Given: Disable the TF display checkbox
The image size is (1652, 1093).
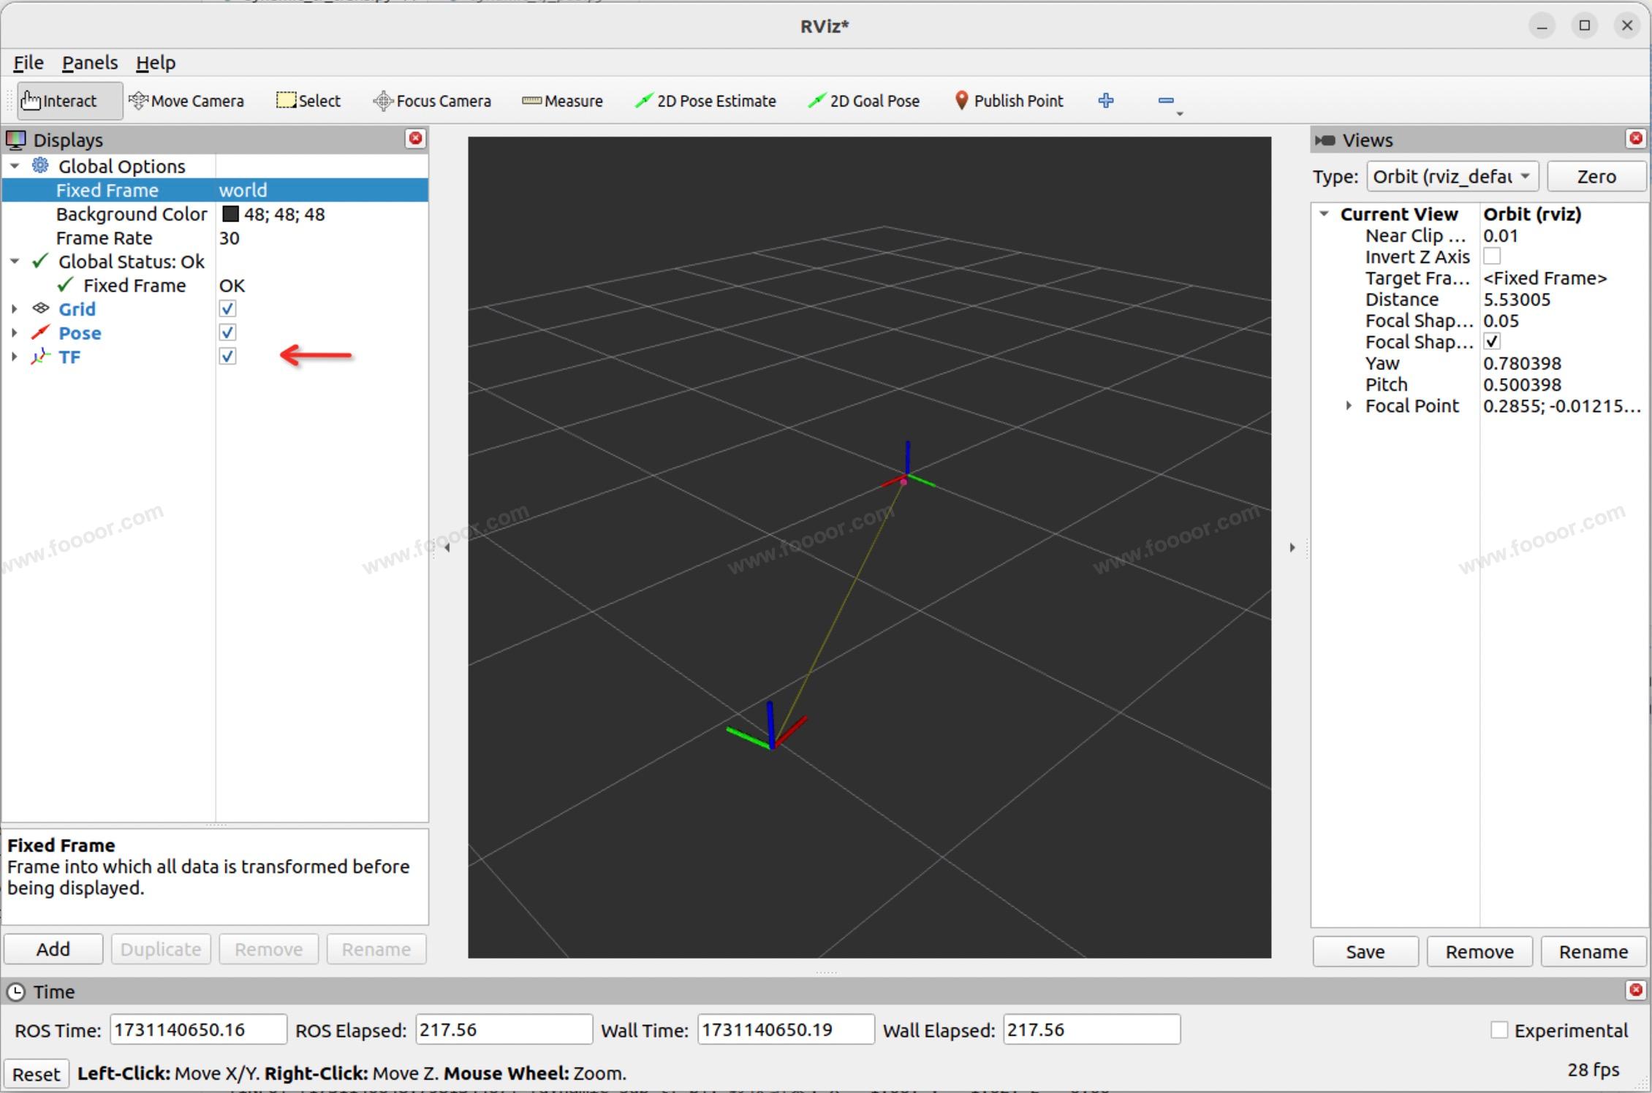Looking at the screenshot, I should click(x=227, y=357).
